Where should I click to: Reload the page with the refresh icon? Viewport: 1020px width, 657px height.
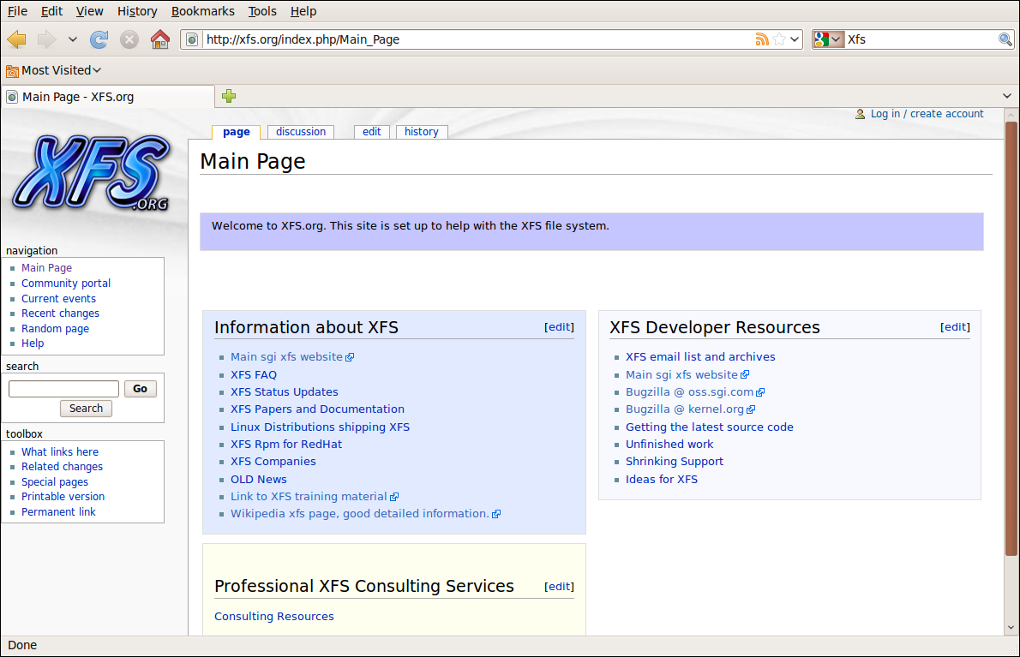(99, 39)
